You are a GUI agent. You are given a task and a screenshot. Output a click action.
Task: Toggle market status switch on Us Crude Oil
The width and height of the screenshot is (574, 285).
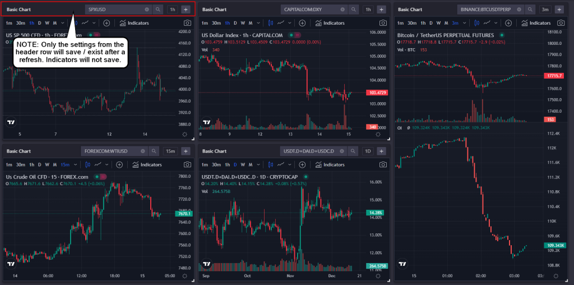(100, 177)
